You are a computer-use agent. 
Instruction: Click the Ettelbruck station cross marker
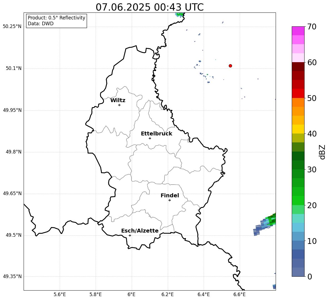[x=150, y=138]
